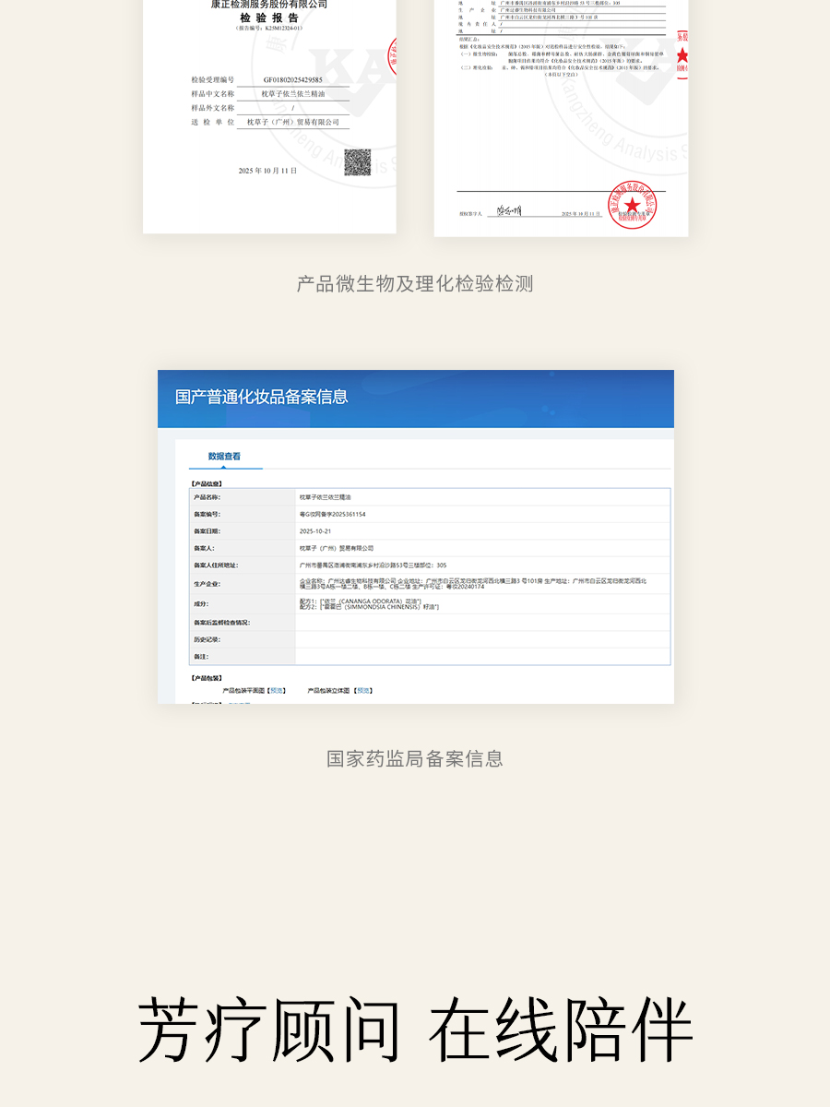Select product name value in 产品名称 row

pos(326,496)
